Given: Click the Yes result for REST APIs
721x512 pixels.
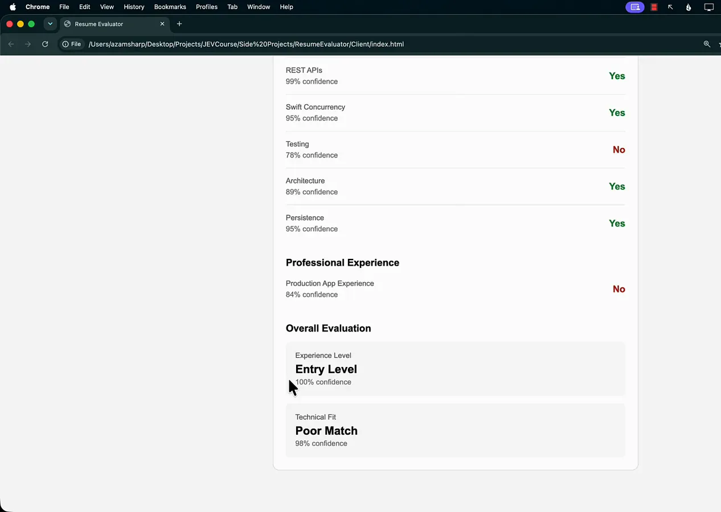Looking at the screenshot, I should point(617,76).
